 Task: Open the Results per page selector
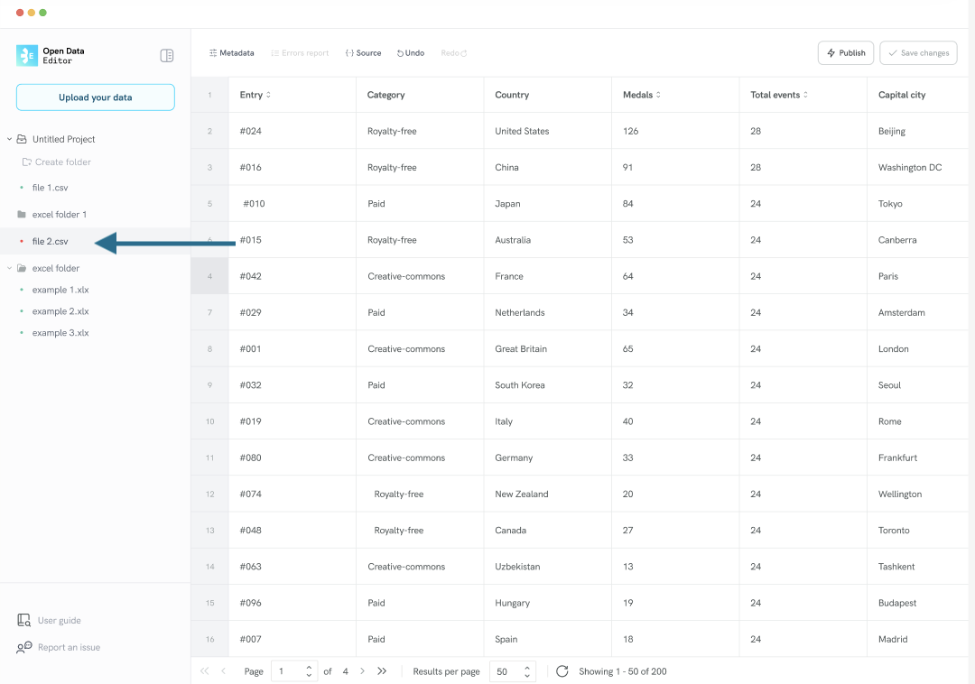[x=512, y=671]
